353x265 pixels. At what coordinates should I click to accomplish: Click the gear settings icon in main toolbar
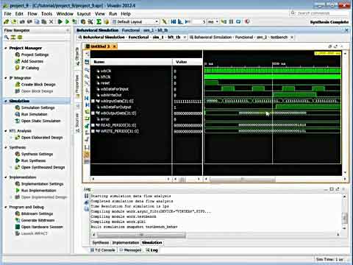pos(83,22)
